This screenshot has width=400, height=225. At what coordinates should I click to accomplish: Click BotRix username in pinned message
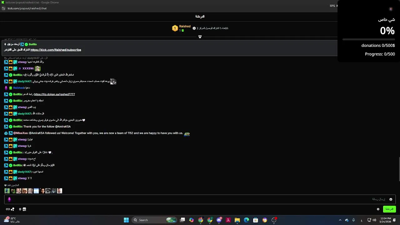point(33,44)
